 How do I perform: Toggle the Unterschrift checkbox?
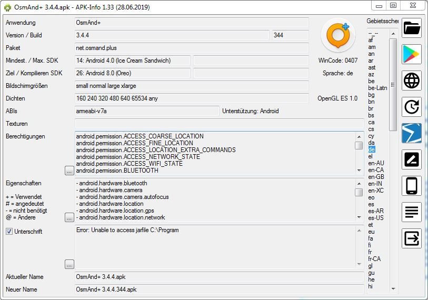coord(9,232)
